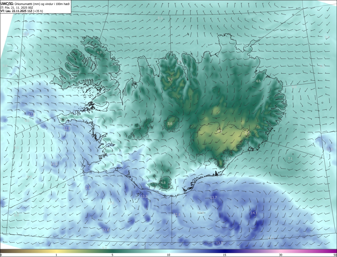Click the 0 tick on the color scale
Screen dimensions: 337x257
tap(1, 255)
